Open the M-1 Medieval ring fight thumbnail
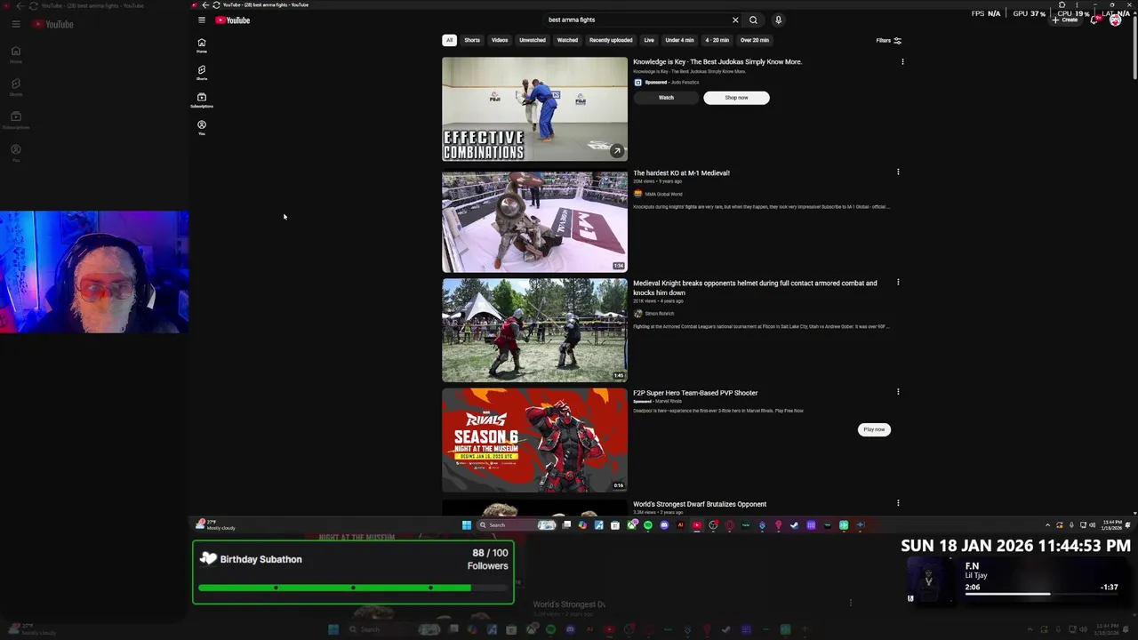Screen dimensions: 1138x640 [534, 222]
